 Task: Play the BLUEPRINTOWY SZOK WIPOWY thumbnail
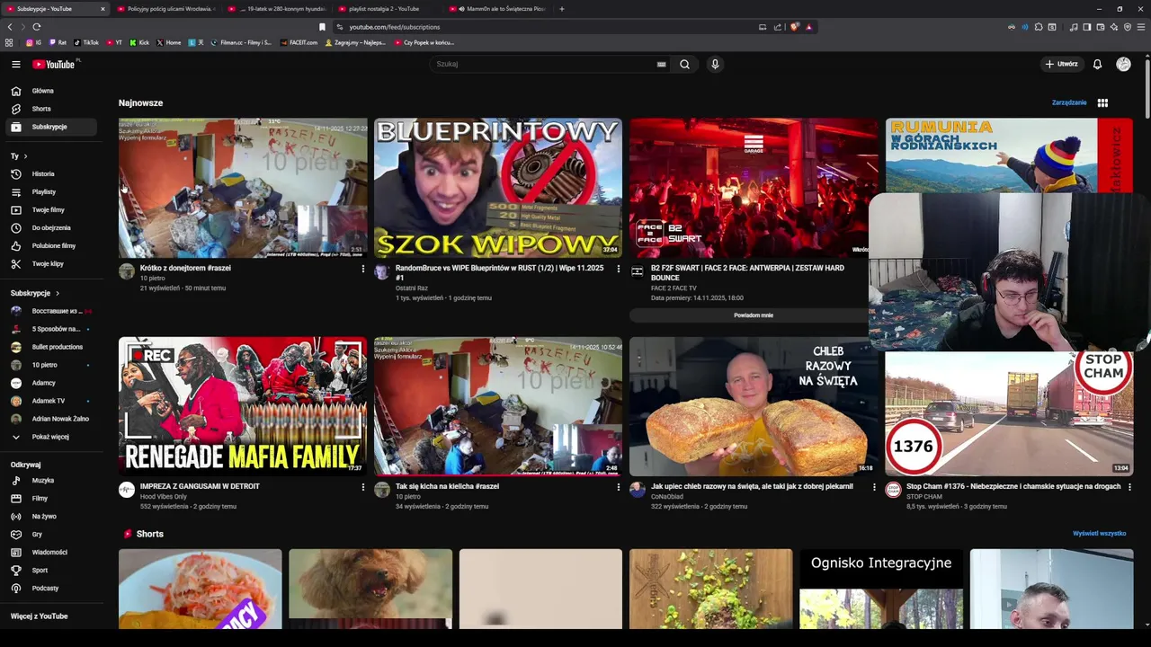498,188
